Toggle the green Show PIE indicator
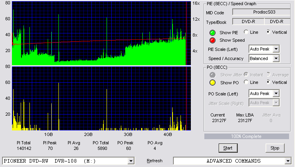The height and width of the screenshot is (167, 295). click(x=212, y=33)
